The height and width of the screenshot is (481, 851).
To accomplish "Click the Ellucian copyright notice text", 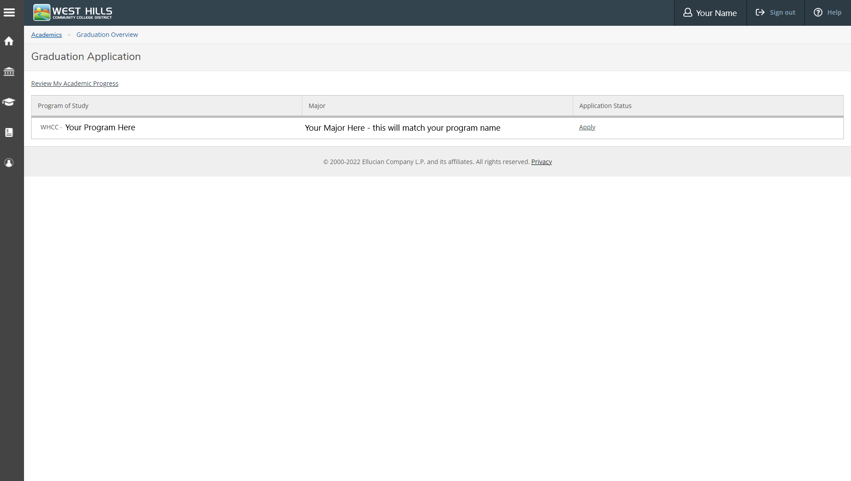I will 426,162.
